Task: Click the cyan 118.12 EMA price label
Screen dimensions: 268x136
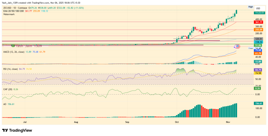Action: click(258, 42)
